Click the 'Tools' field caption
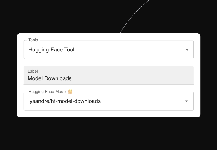 click(x=33, y=40)
